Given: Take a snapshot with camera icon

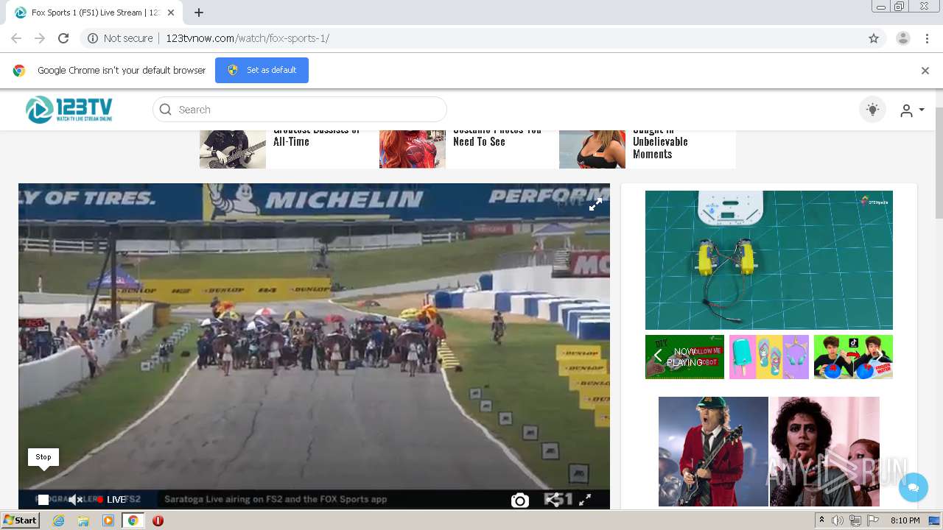Looking at the screenshot, I should [520, 501].
